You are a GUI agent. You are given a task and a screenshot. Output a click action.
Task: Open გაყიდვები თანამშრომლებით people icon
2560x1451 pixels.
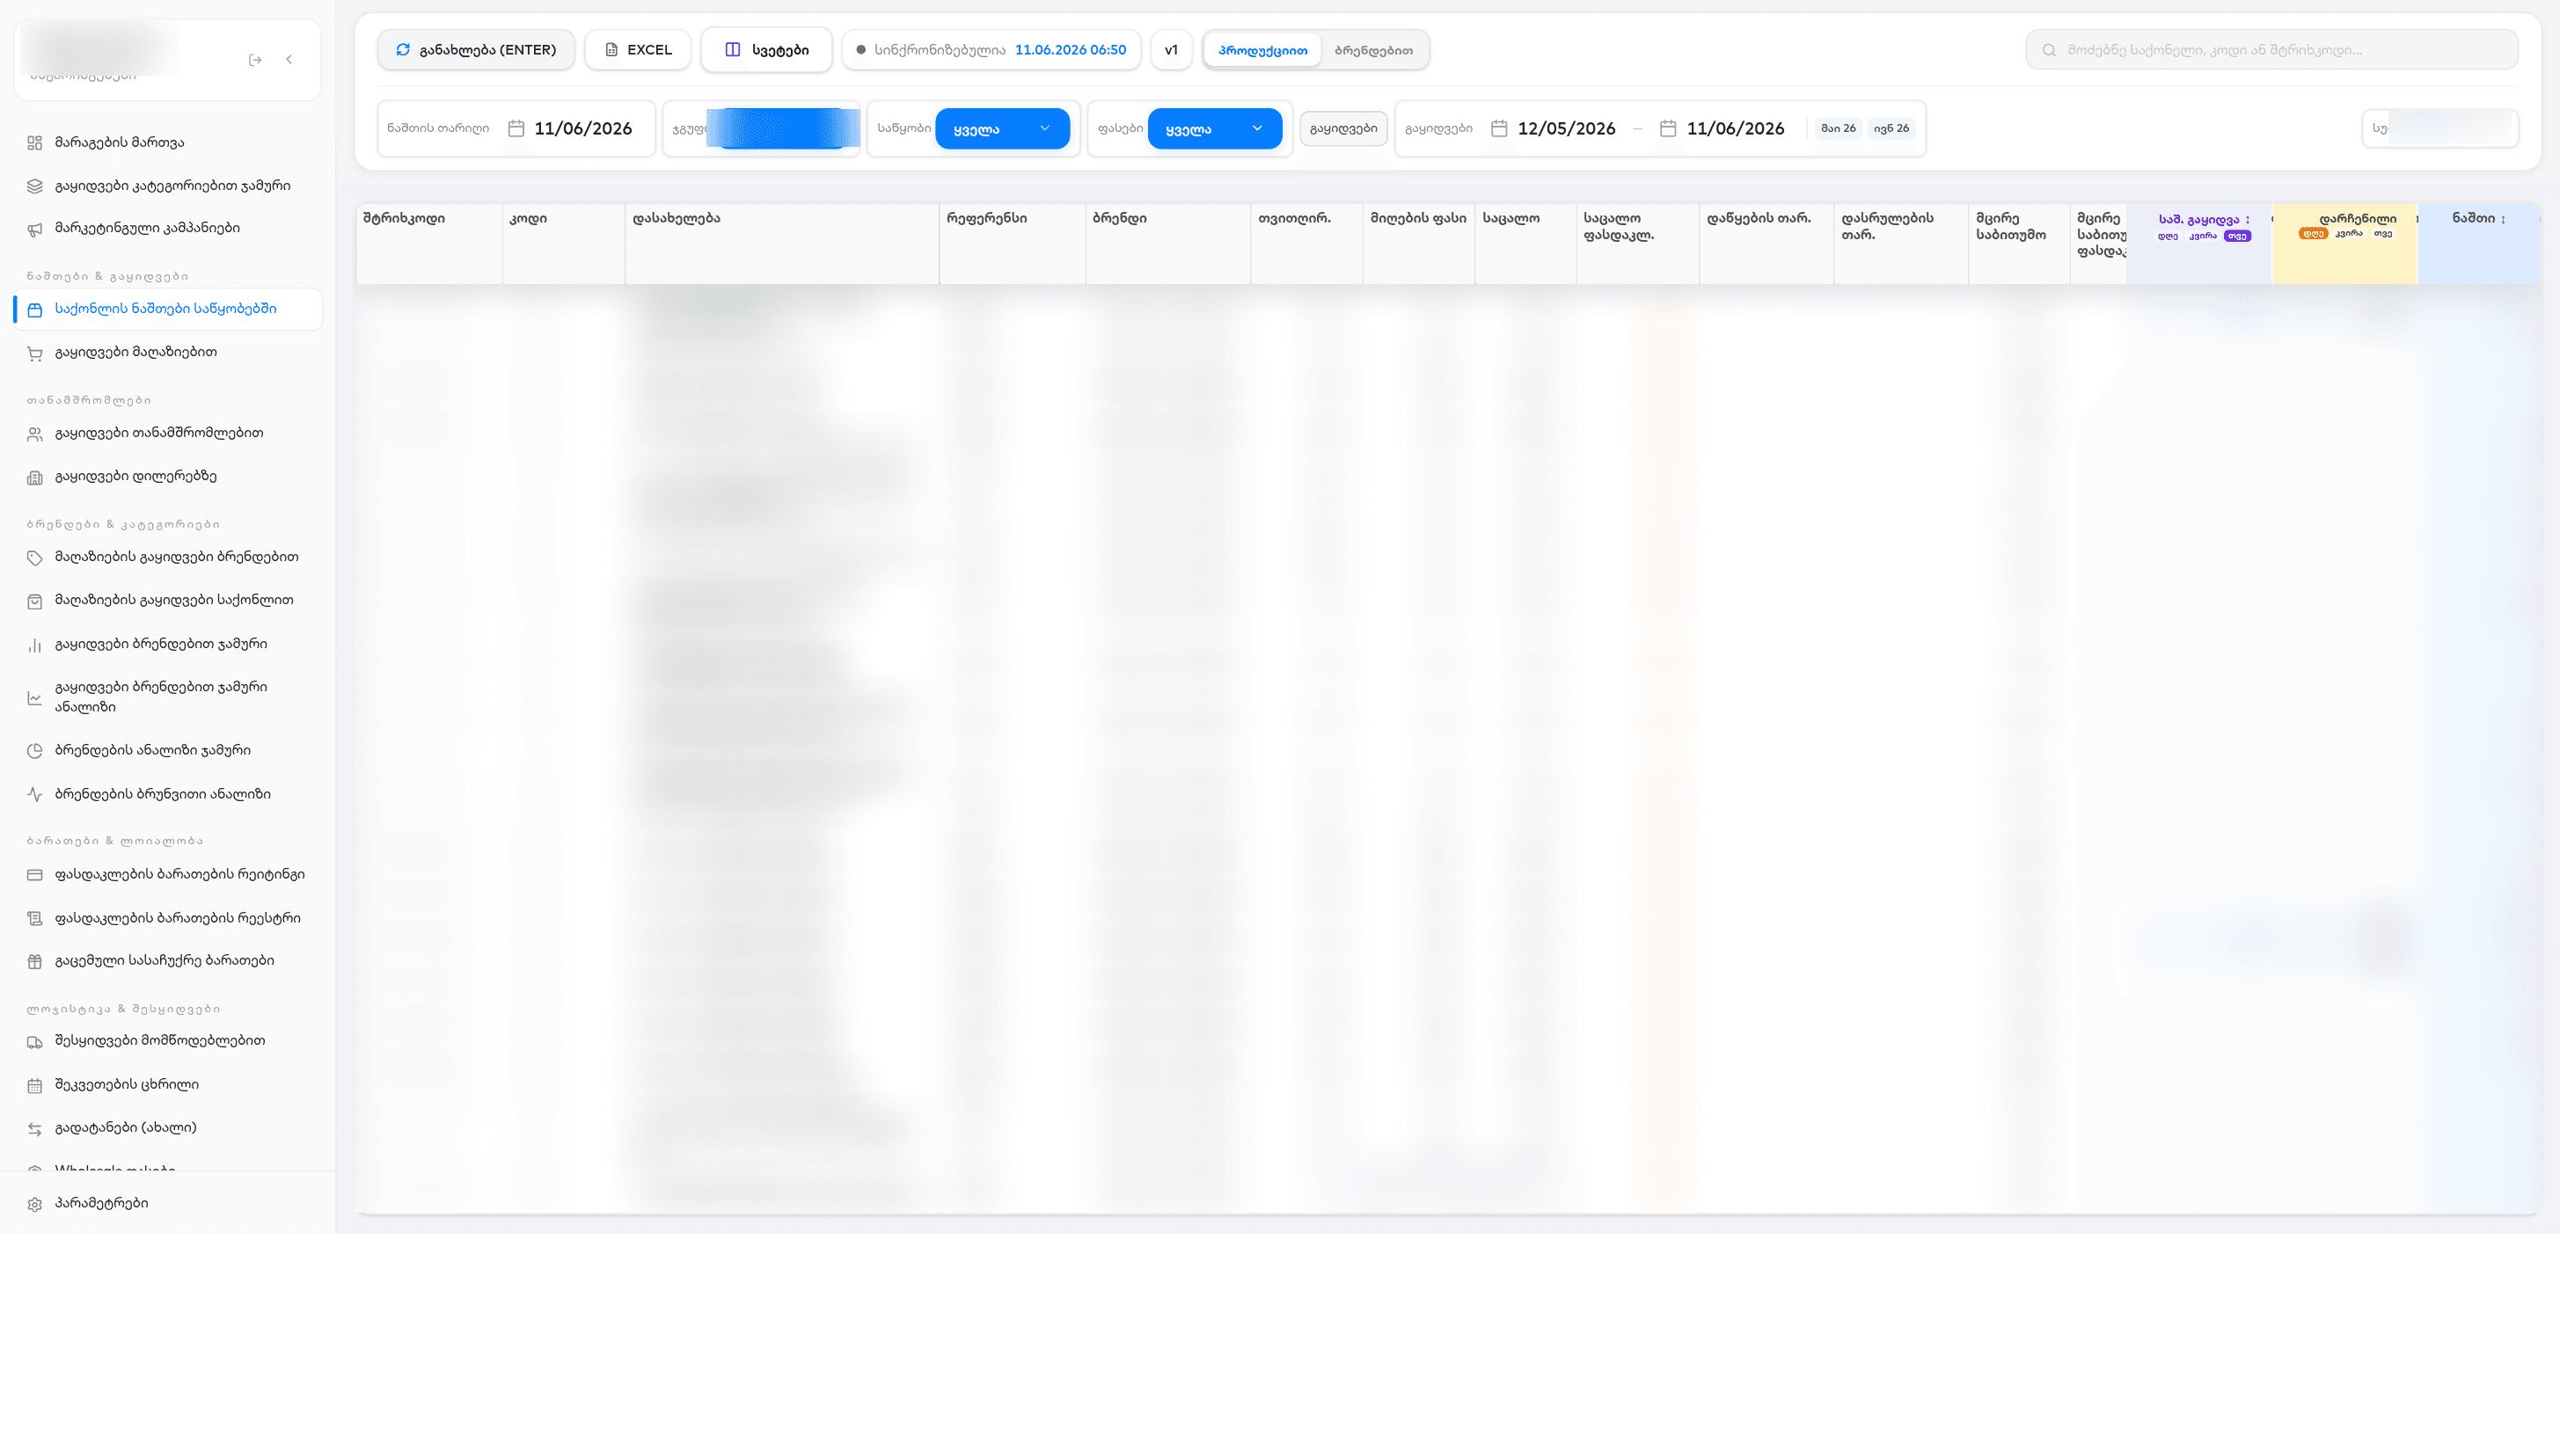coord(35,434)
